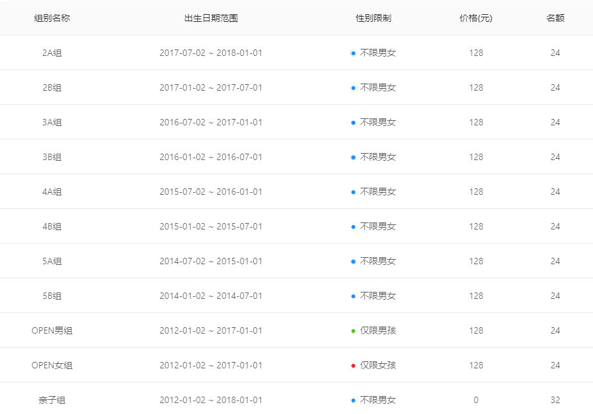593x414 pixels.
Task: Click the blue dot in 4A组 row
Action: point(353,192)
